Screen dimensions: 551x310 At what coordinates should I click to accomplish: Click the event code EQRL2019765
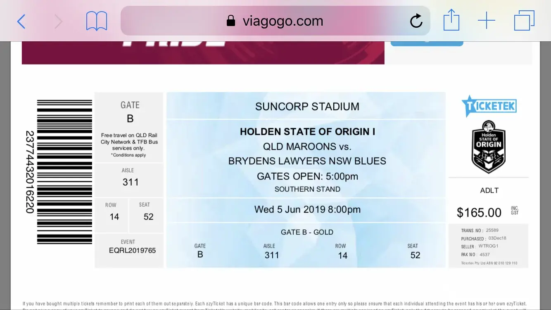[x=132, y=250]
